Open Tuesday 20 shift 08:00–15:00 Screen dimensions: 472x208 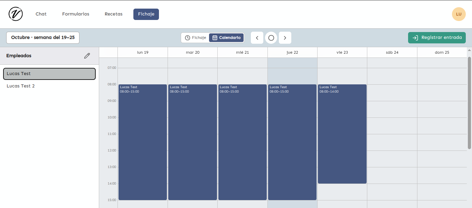[192, 142]
